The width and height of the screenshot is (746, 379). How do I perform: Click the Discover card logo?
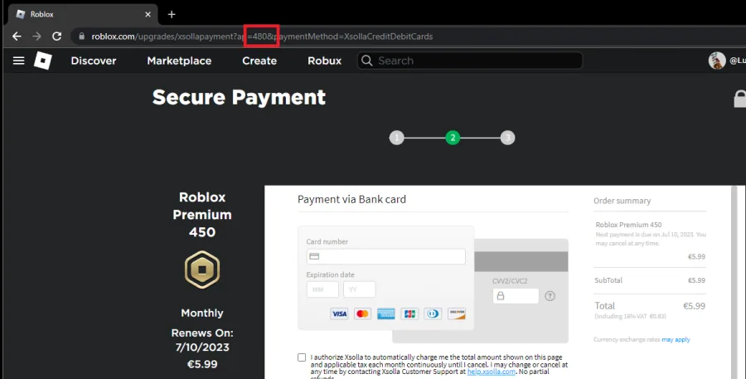pyautogui.click(x=456, y=313)
